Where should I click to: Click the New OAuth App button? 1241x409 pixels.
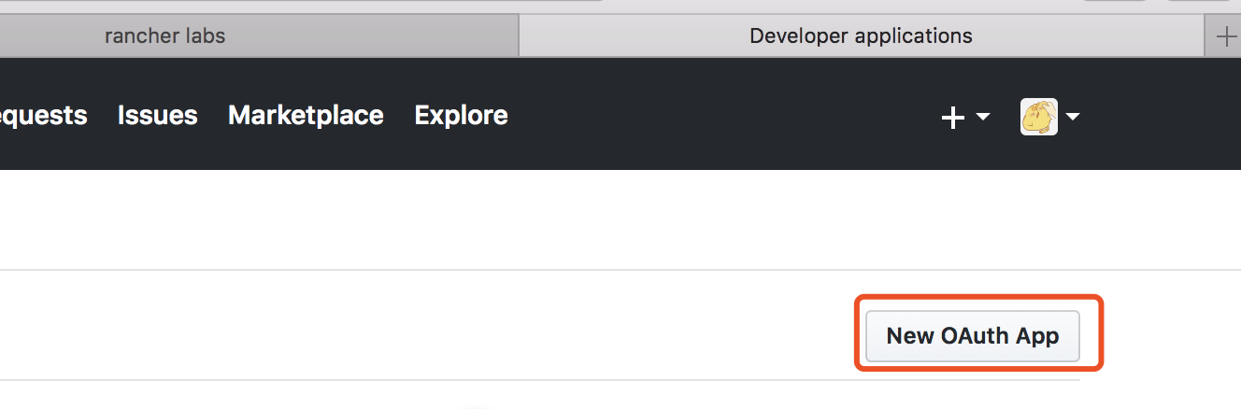973,336
